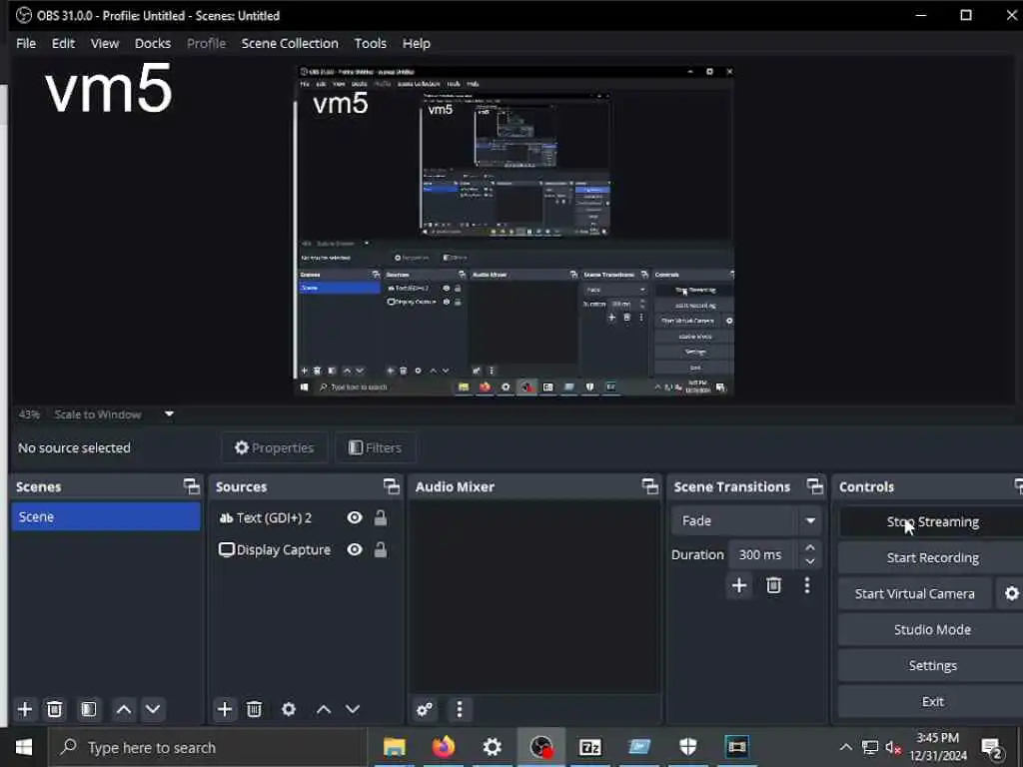Click the Properties button
Viewport: 1023px width, 767px height.
pyautogui.click(x=275, y=448)
